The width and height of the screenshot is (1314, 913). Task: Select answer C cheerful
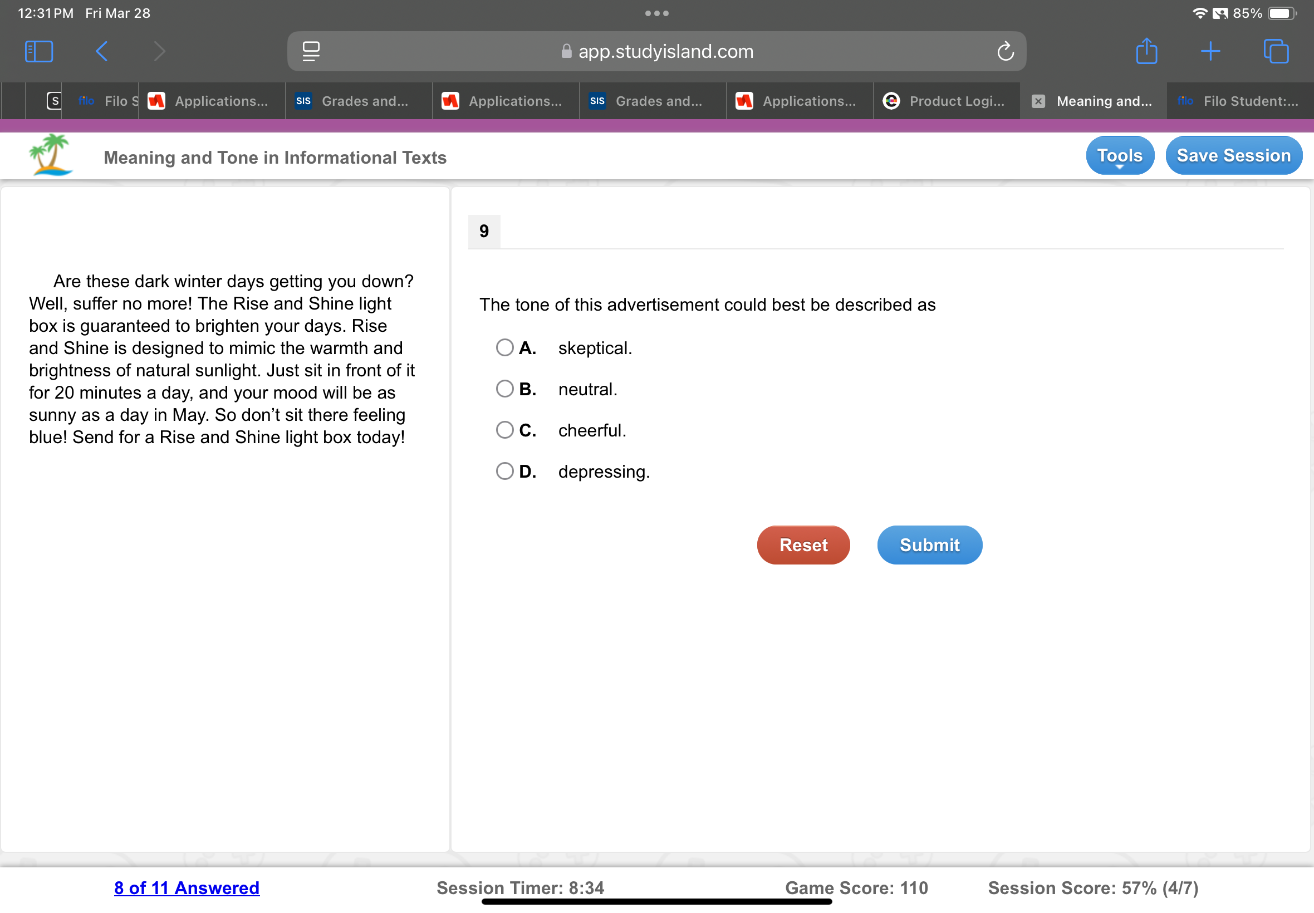[x=504, y=430]
